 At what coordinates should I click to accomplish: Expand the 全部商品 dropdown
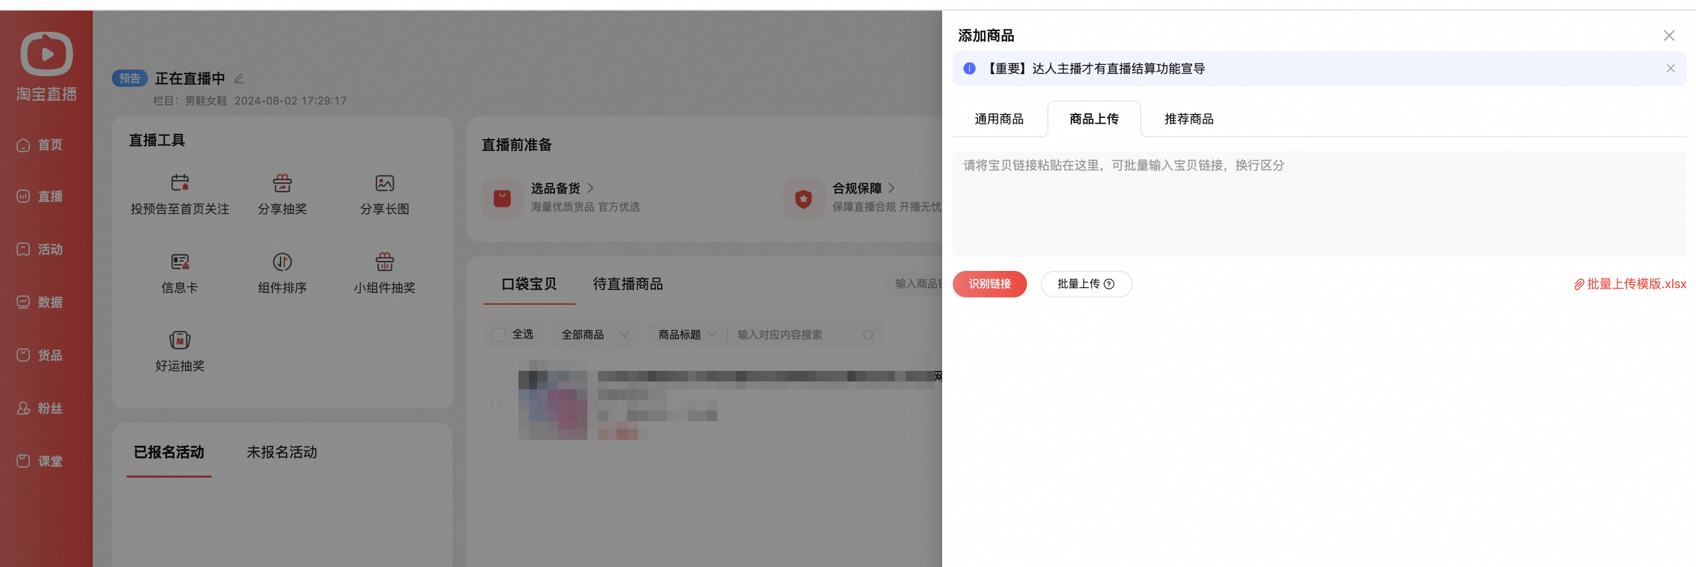(x=595, y=335)
